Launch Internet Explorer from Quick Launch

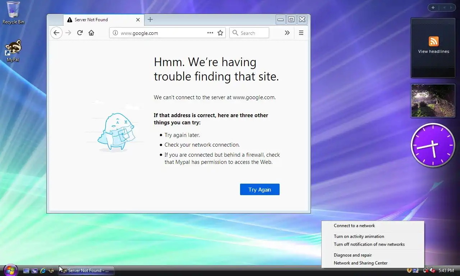43,271
